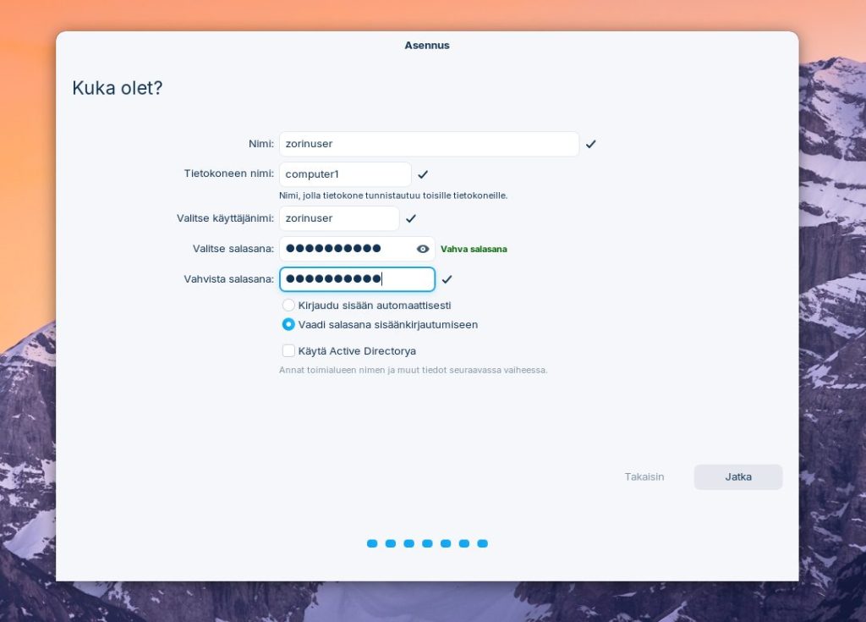Focus the Nimi input field
Screen dimensions: 866x622
[429, 144]
